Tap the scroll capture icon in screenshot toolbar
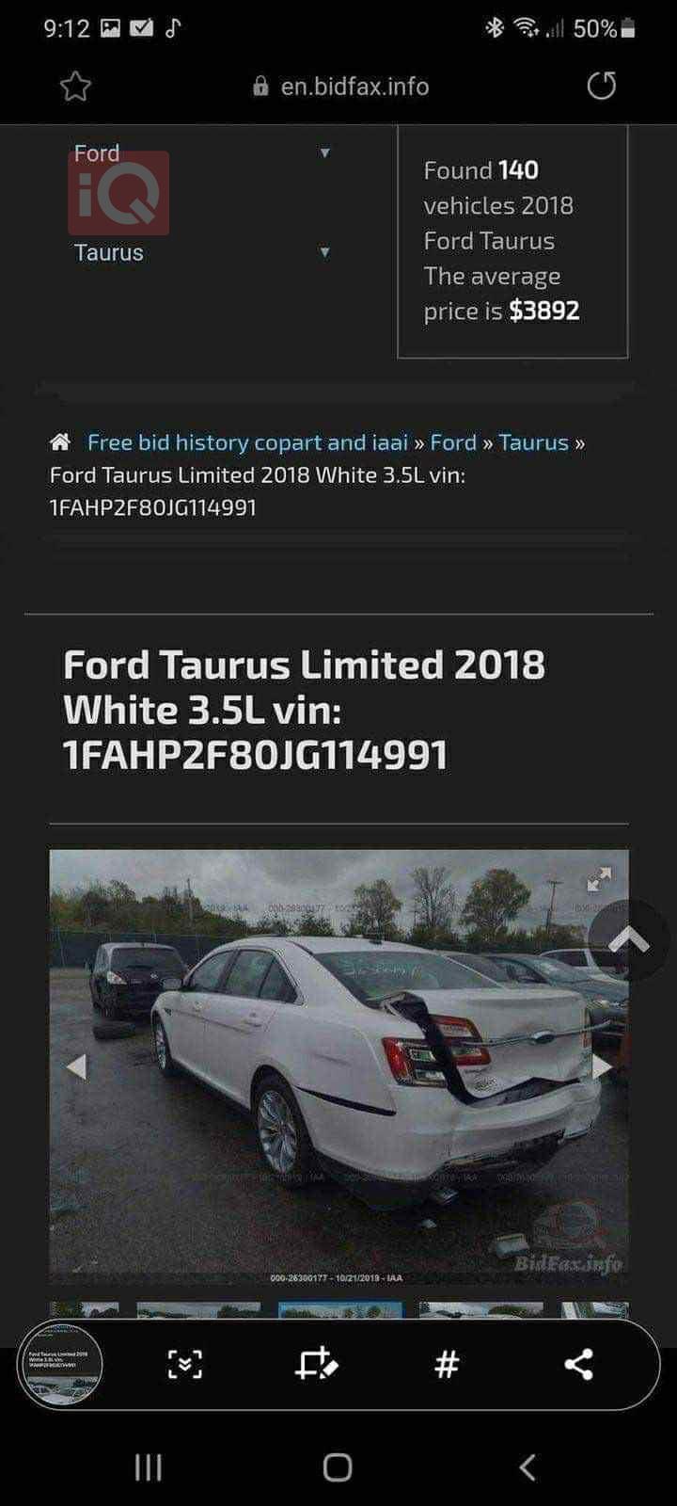The image size is (677, 1506). pos(184,1364)
